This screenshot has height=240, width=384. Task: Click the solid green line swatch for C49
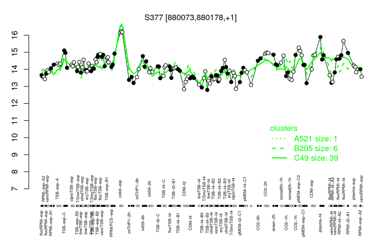pyautogui.click(x=279, y=158)
